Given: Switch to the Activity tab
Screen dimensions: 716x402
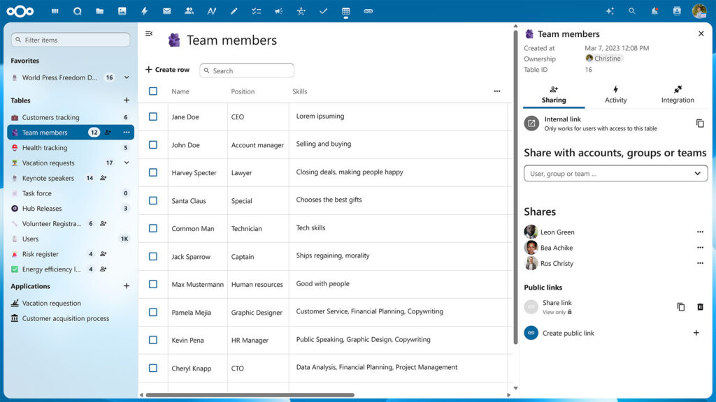Looking at the screenshot, I should (615, 95).
